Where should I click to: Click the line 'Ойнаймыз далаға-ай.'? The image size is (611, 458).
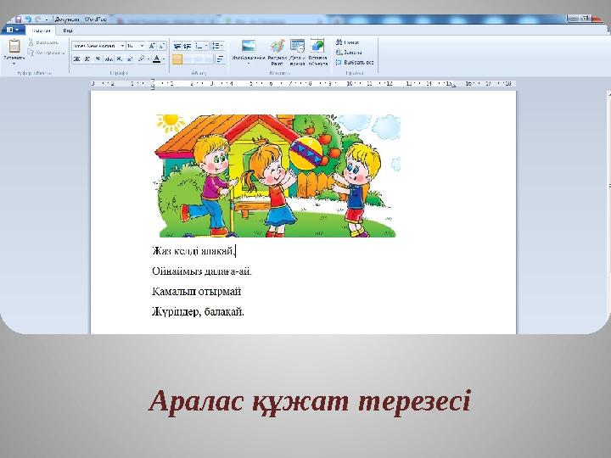click(x=202, y=271)
